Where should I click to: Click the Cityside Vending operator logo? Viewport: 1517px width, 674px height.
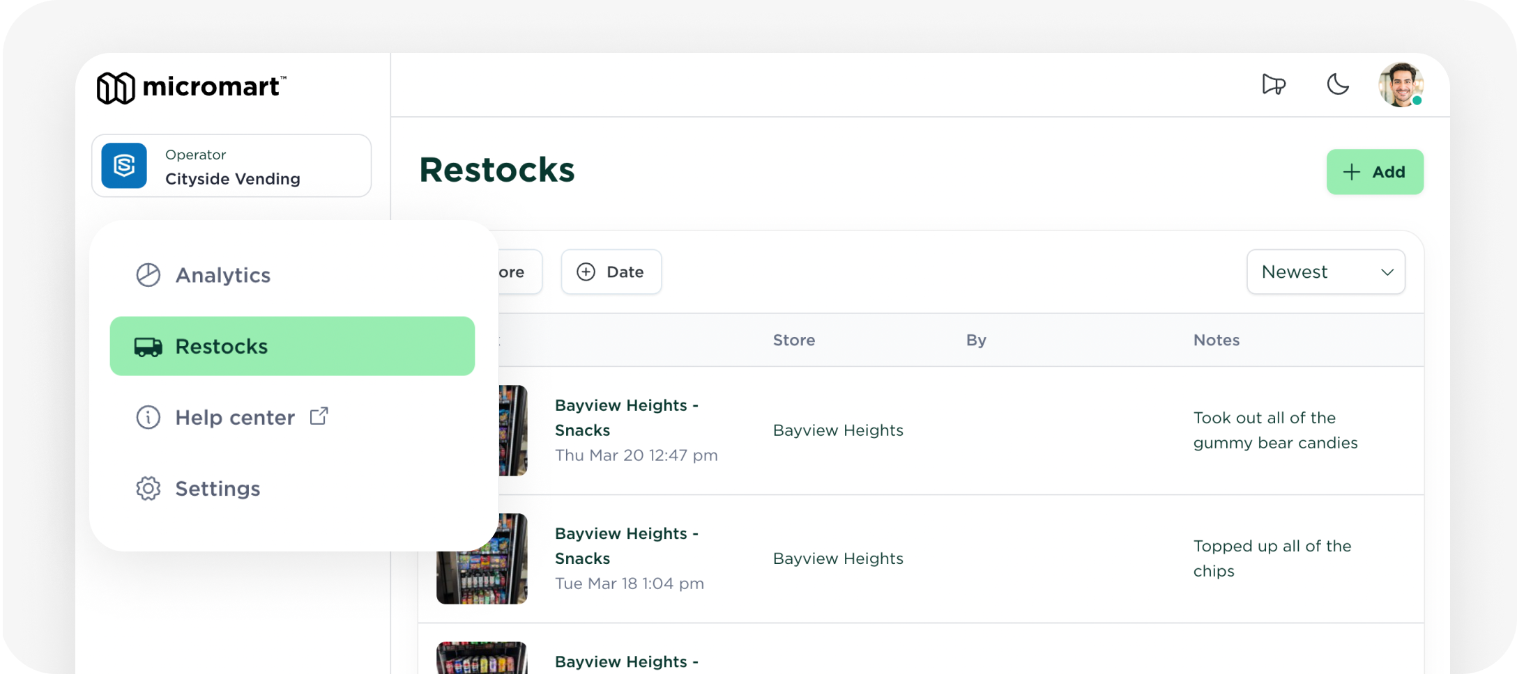point(124,166)
